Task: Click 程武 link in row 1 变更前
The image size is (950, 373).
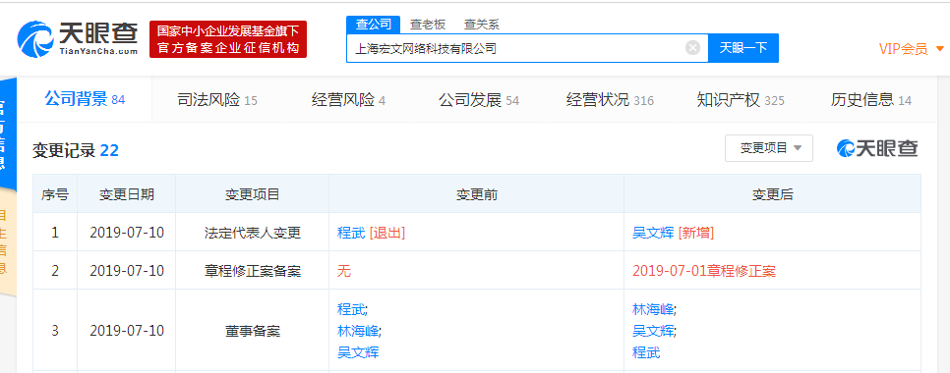Action: (x=351, y=232)
